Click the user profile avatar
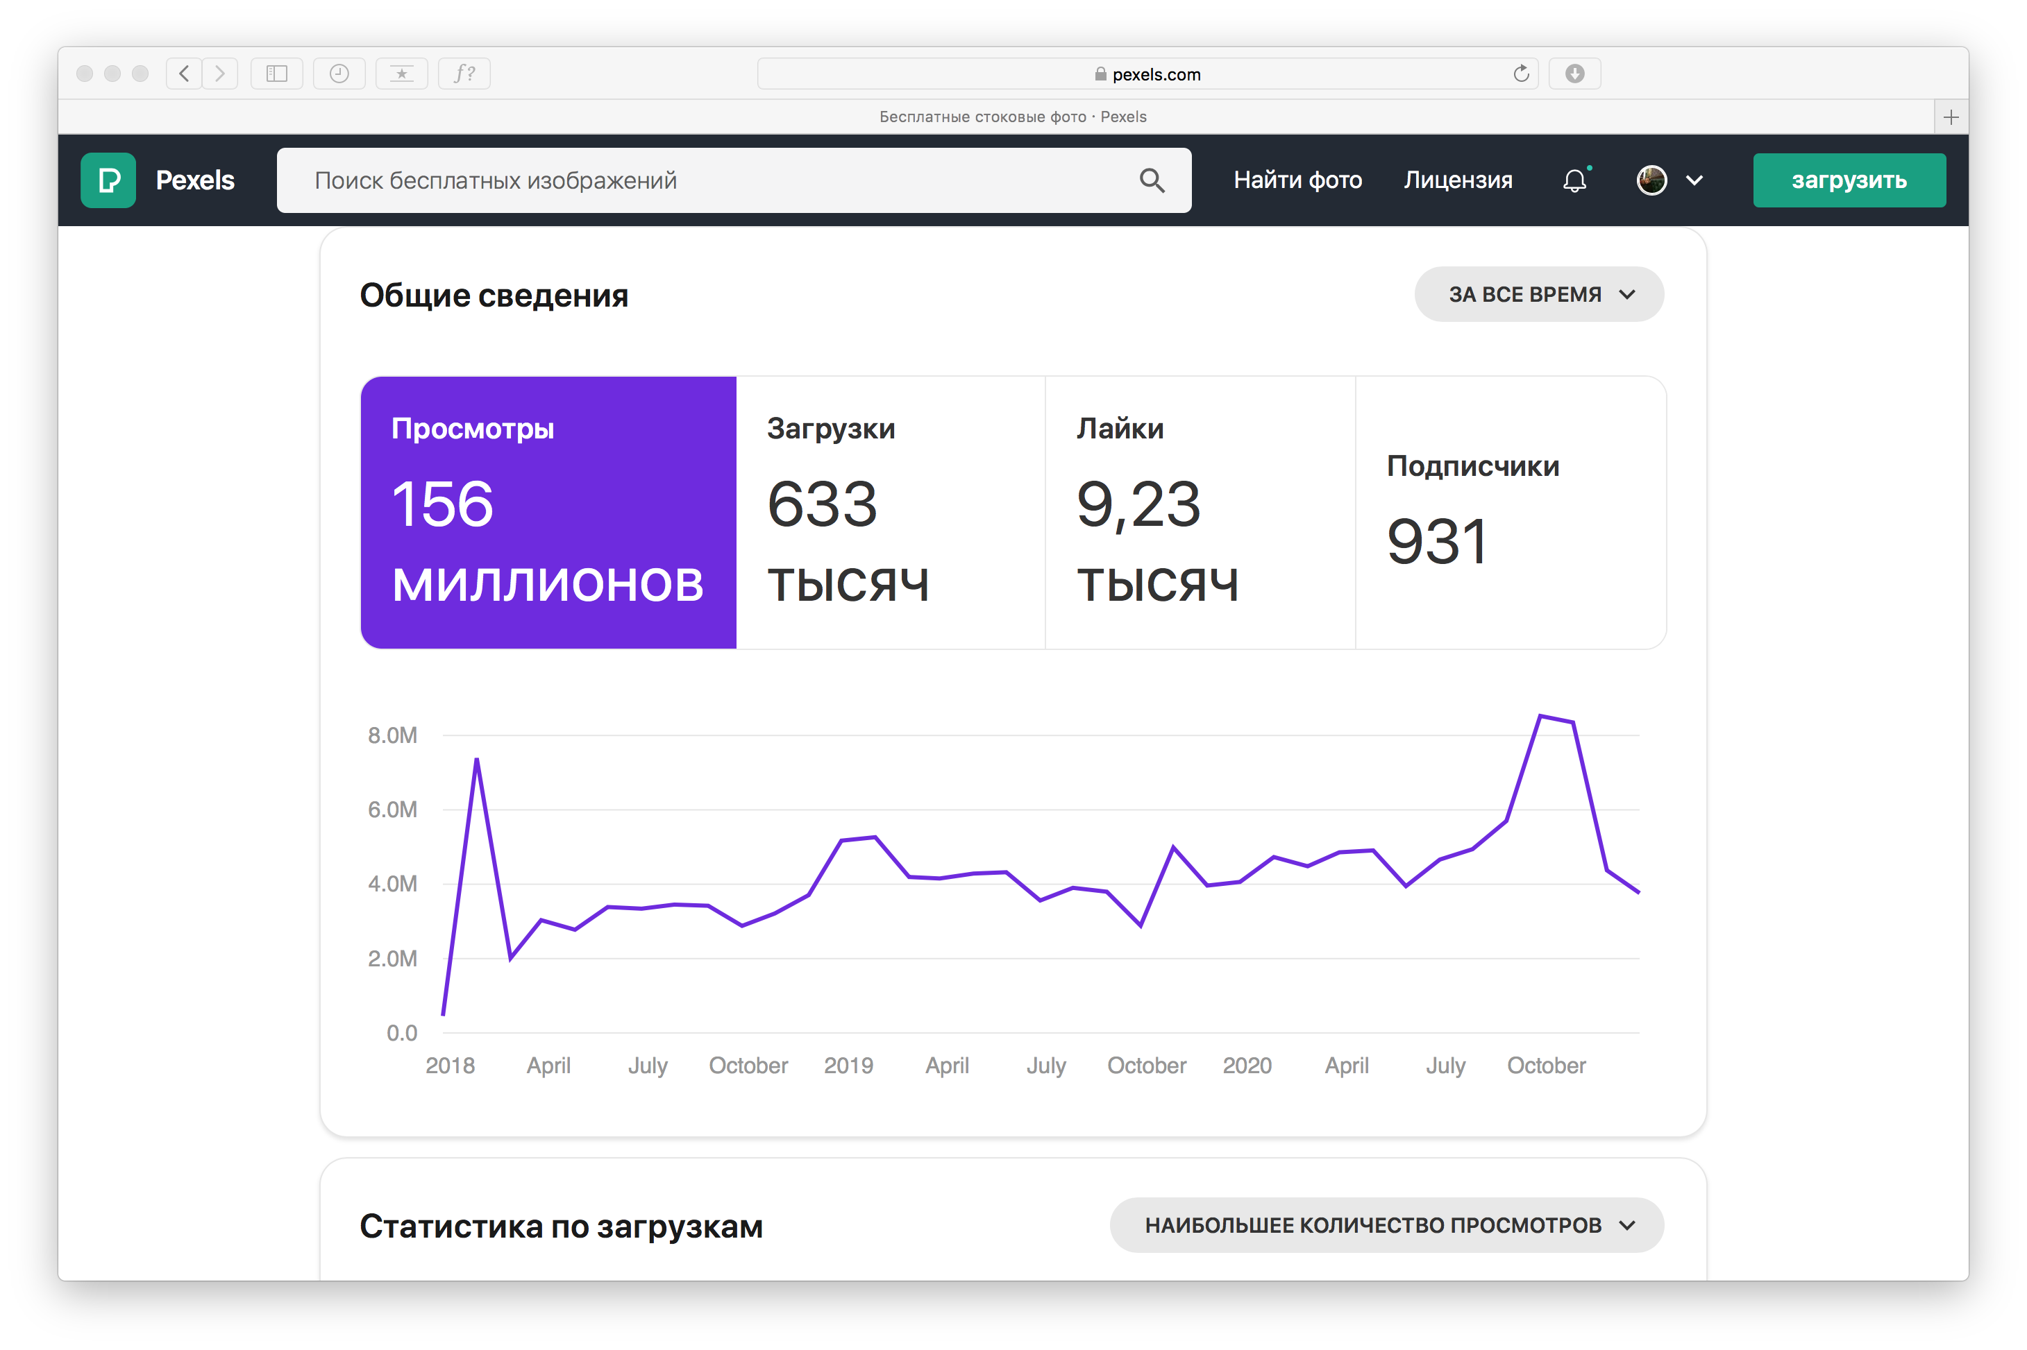This screenshot has height=1350, width=2027. click(x=1651, y=180)
